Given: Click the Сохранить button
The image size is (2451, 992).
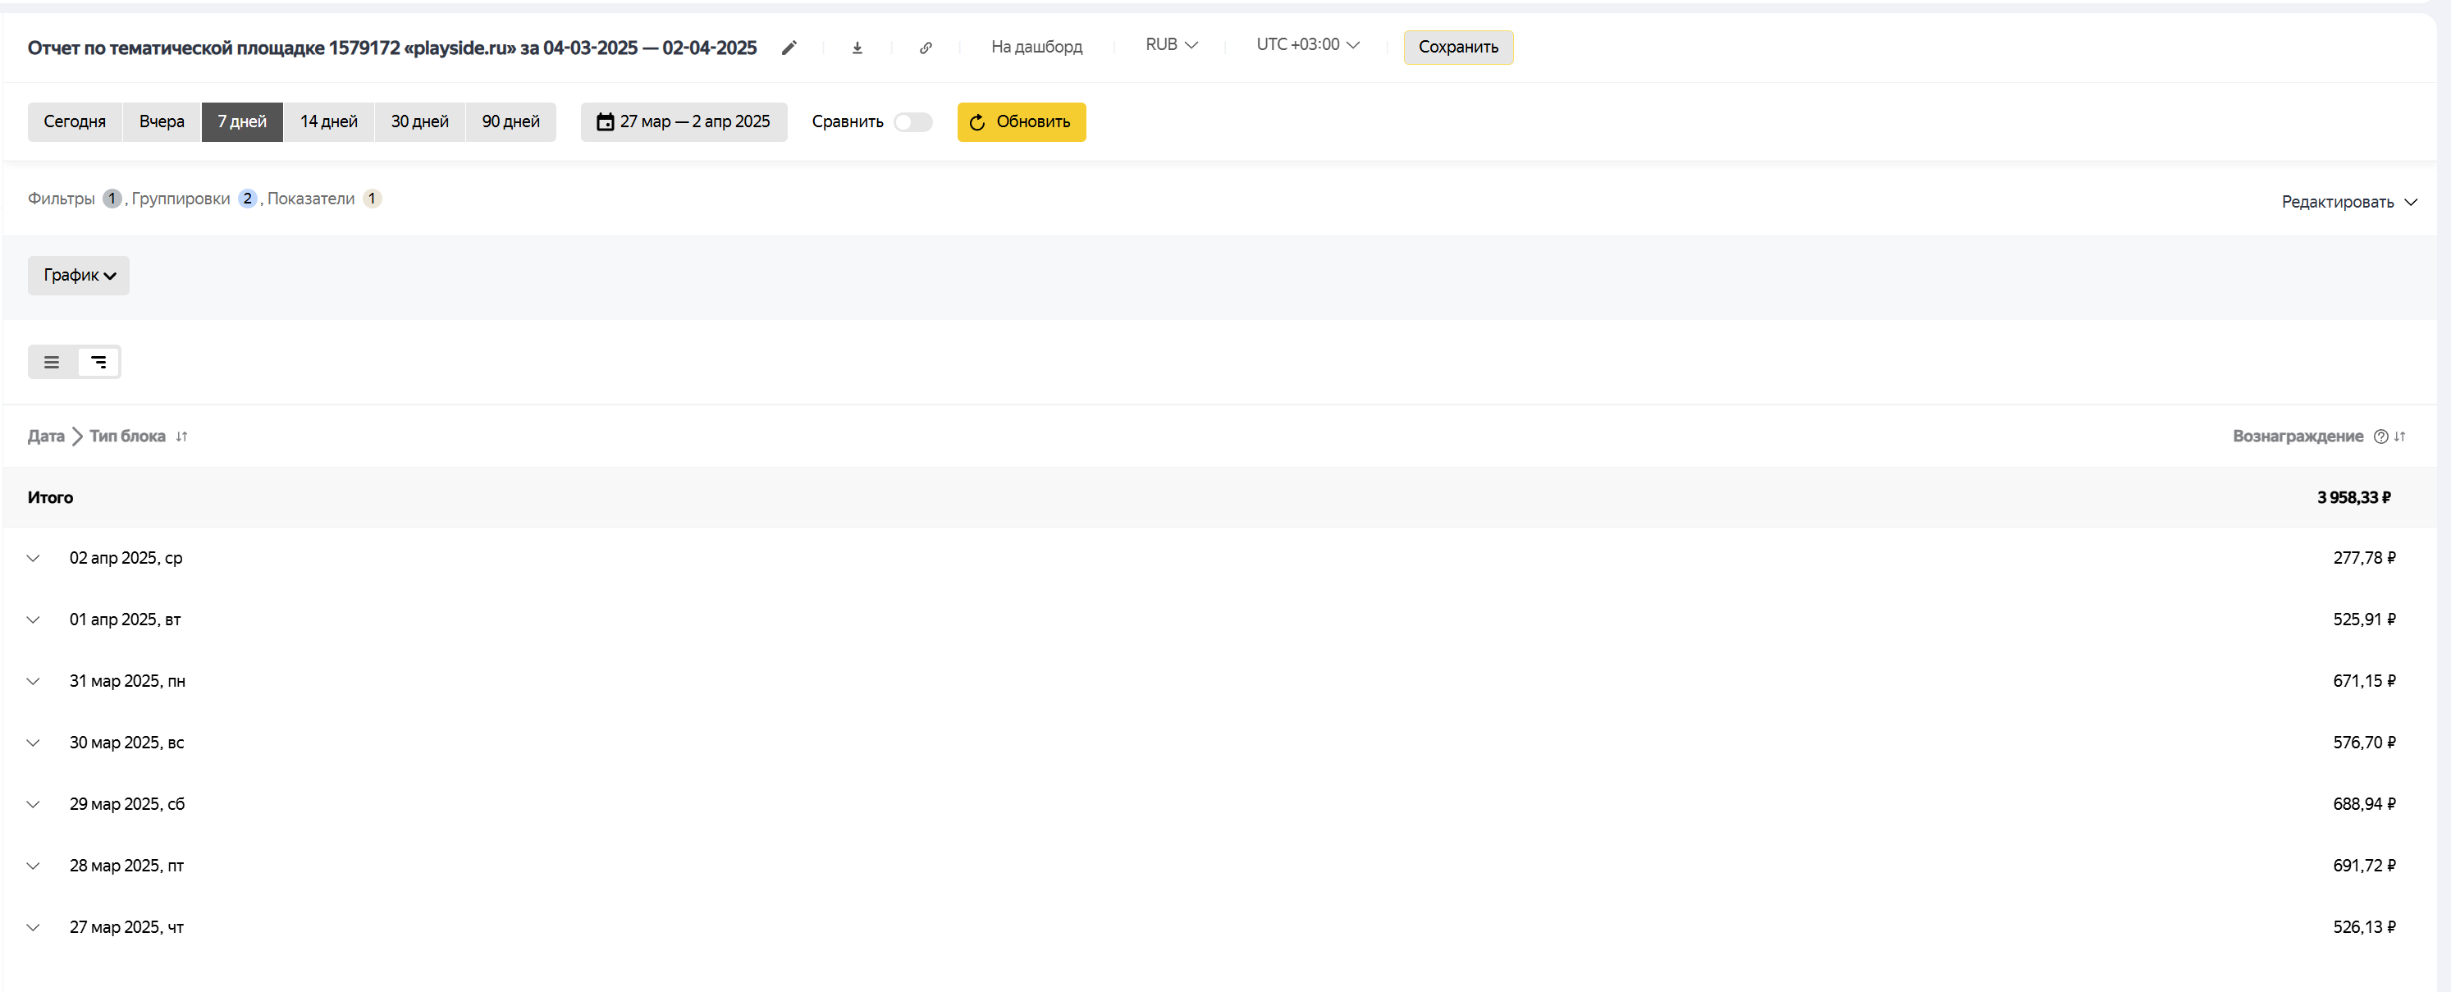Looking at the screenshot, I should pyautogui.click(x=1457, y=48).
